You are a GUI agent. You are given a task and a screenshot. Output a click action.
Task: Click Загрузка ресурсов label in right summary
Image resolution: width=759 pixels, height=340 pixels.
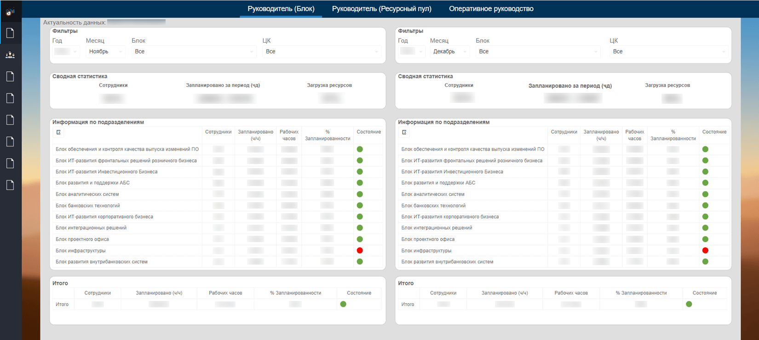[x=667, y=85]
